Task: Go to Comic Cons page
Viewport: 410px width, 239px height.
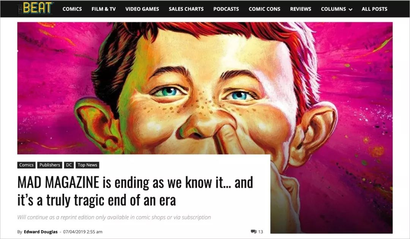Action: [x=264, y=9]
